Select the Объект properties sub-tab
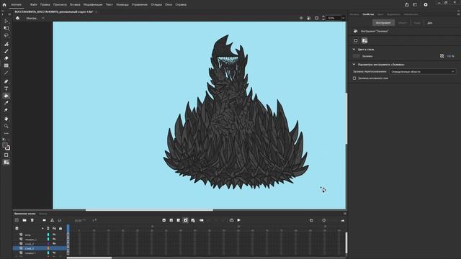 point(403,22)
